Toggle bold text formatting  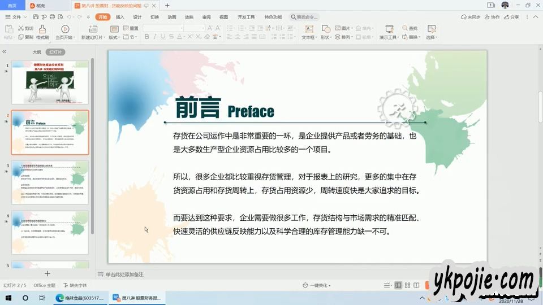click(x=146, y=37)
